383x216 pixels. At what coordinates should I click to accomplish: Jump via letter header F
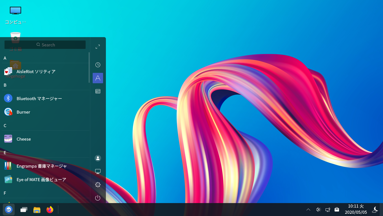point(5,193)
